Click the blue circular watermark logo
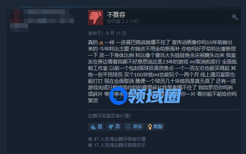Image resolution: width=246 pixels, height=154 pixels. tap(118, 96)
